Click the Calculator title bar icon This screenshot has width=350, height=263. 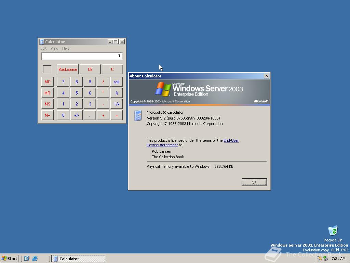42,41
